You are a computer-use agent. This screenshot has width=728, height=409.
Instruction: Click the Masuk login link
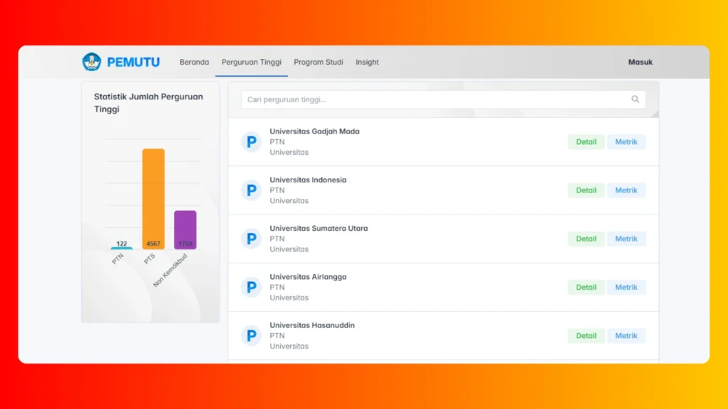pyautogui.click(x=641, y=62)
